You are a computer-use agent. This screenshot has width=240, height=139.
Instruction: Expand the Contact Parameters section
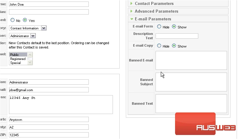coord(178,3)
